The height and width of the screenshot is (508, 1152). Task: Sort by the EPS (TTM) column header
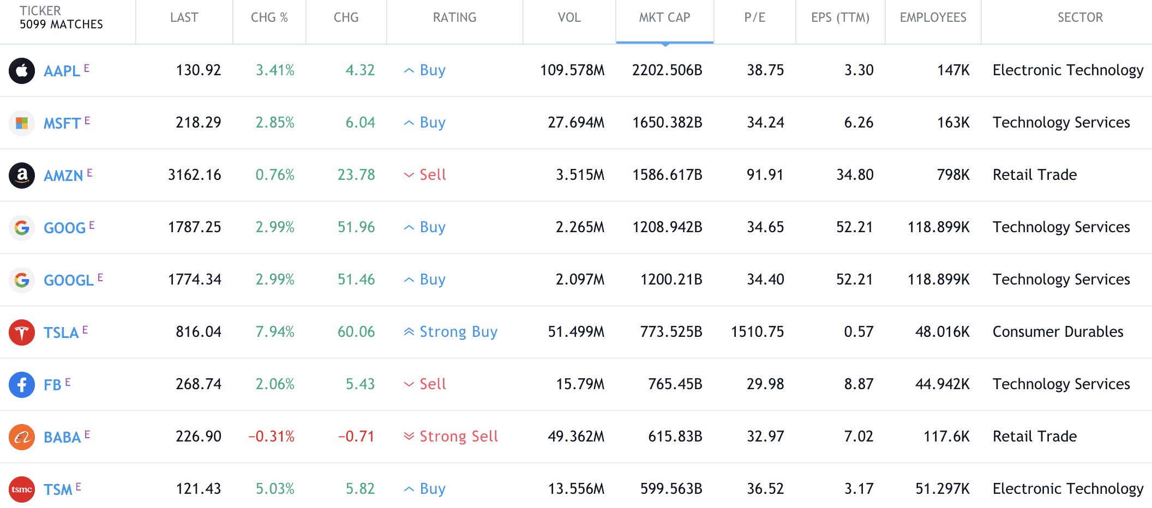pyautogui.click(x=840, y=17)
